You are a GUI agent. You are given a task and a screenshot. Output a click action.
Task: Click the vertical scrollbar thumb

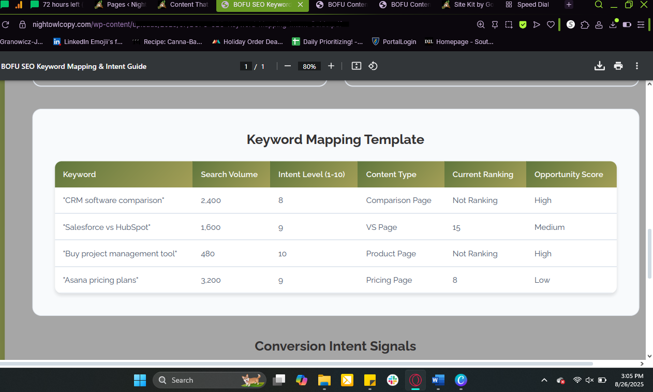pyautogui.click(x=649, y=254)
